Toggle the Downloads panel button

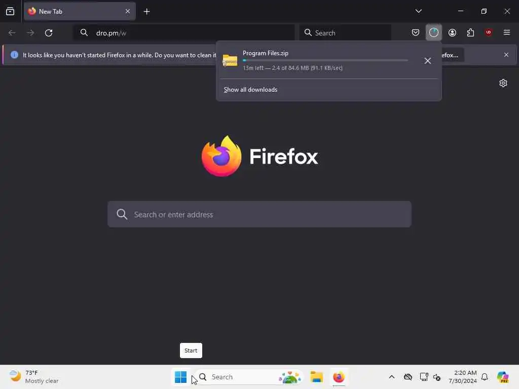[434, 32]
